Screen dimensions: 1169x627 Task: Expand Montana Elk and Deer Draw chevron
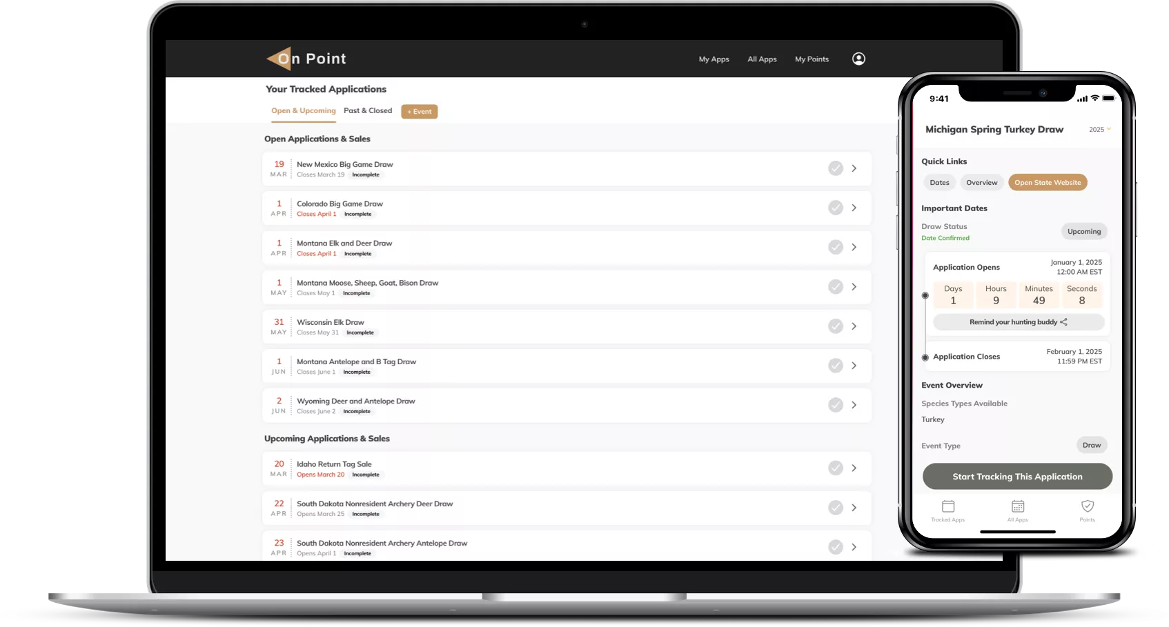(854, 247)
